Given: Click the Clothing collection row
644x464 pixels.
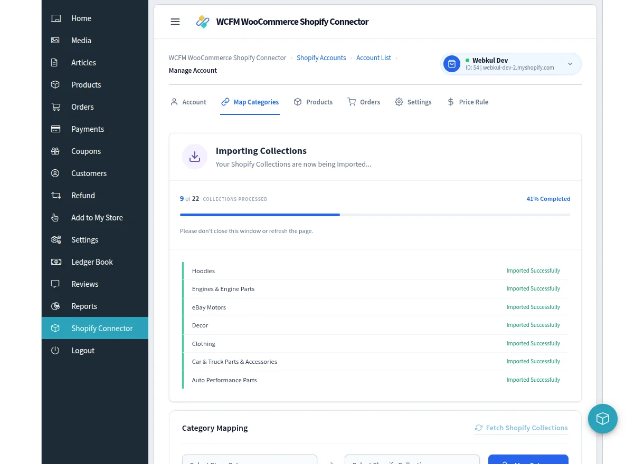Looking at the screenshot, I should coord(375,344).
